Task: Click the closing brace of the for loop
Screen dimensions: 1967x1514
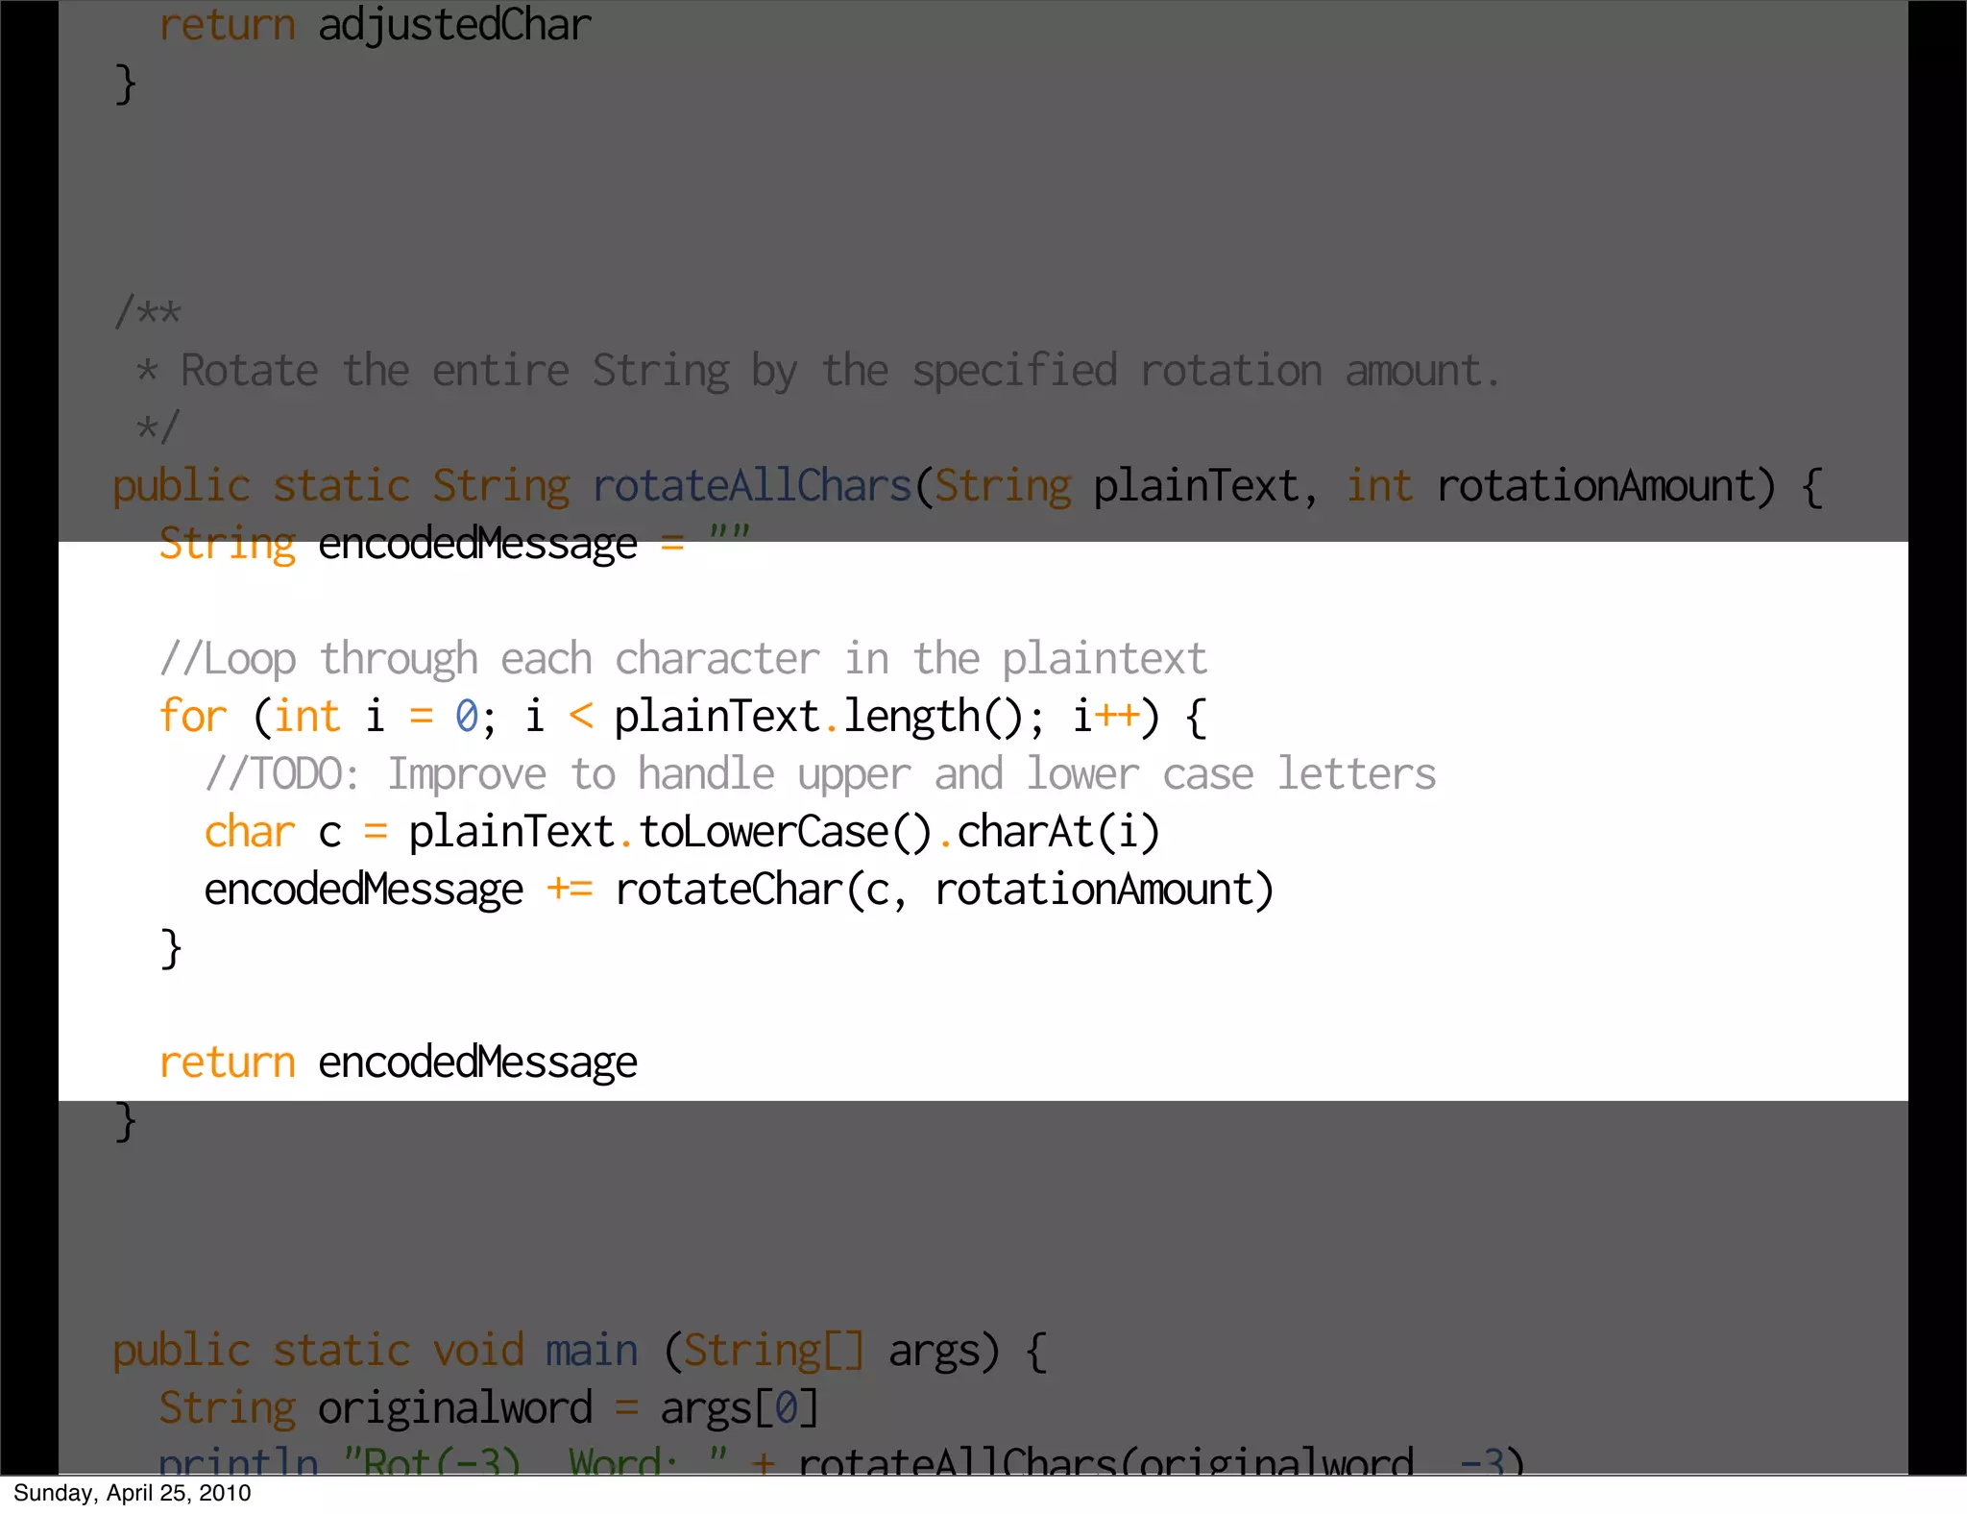Action: point(171,949)
